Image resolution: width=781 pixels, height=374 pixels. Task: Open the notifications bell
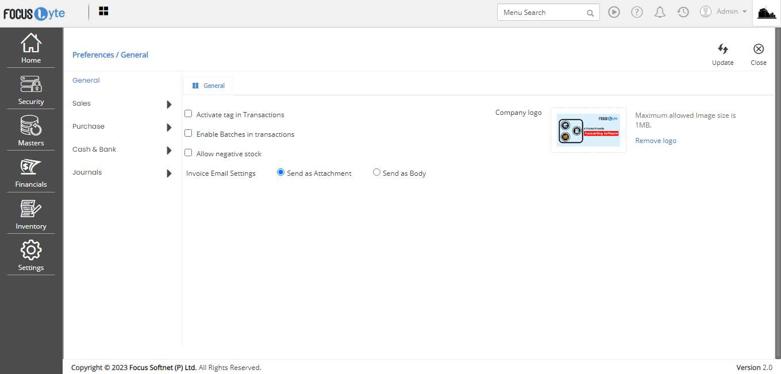pos(660,12)
